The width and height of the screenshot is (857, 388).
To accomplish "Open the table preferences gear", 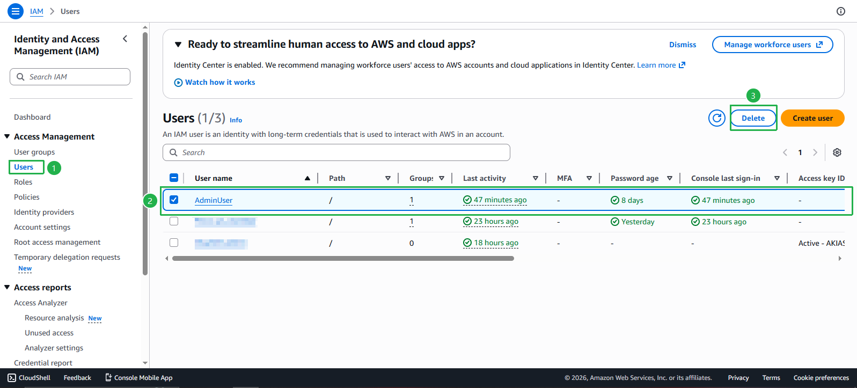I will pyautogui.click(x=837, y=152).
